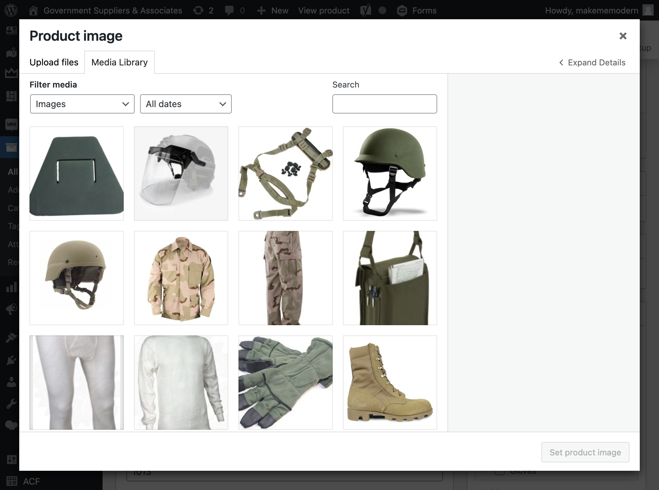Image resolution: width=659 pixels, height=490 pixels.
Task: Click the site home icon
Action: pos(33,11)
